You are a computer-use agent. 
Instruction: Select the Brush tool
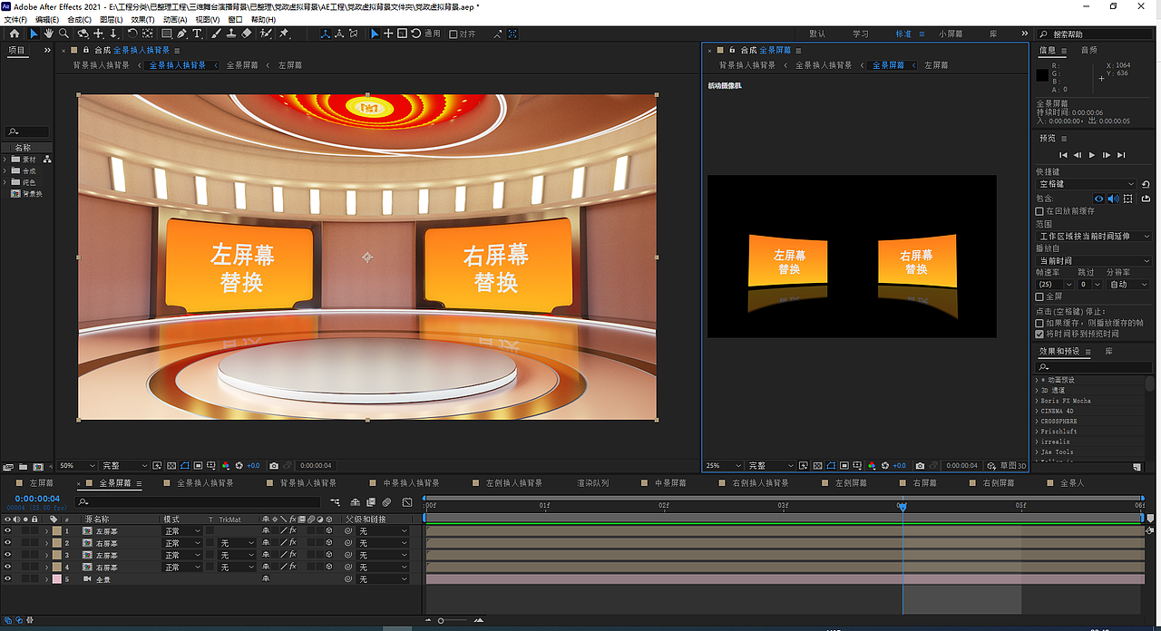point(216,34)
